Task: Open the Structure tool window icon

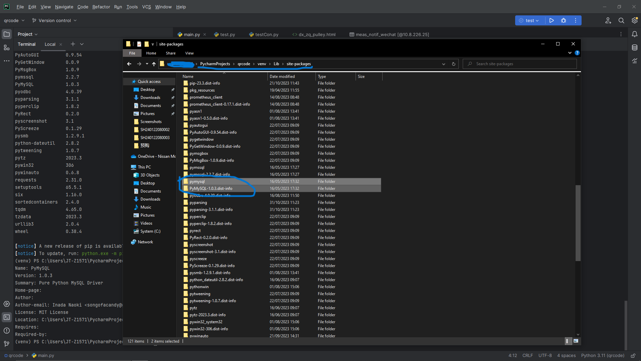Action: coord(7,47)
